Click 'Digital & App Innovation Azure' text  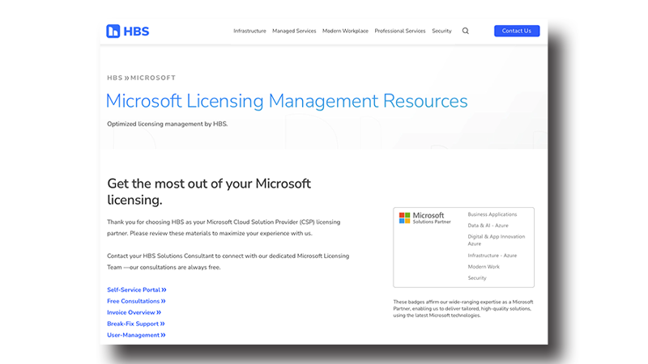(x=497, y=240)
